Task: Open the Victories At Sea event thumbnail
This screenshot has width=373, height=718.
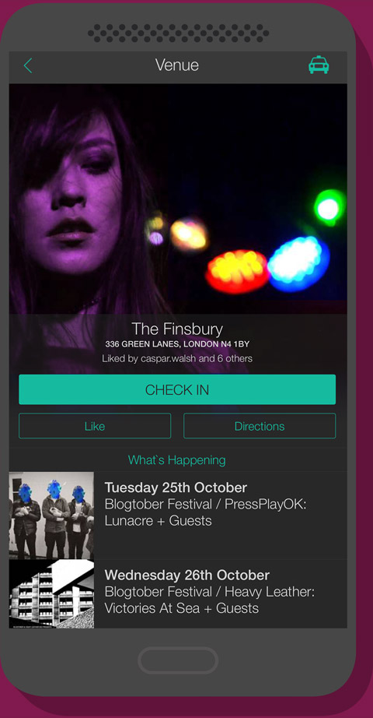Action: (51, 594)
